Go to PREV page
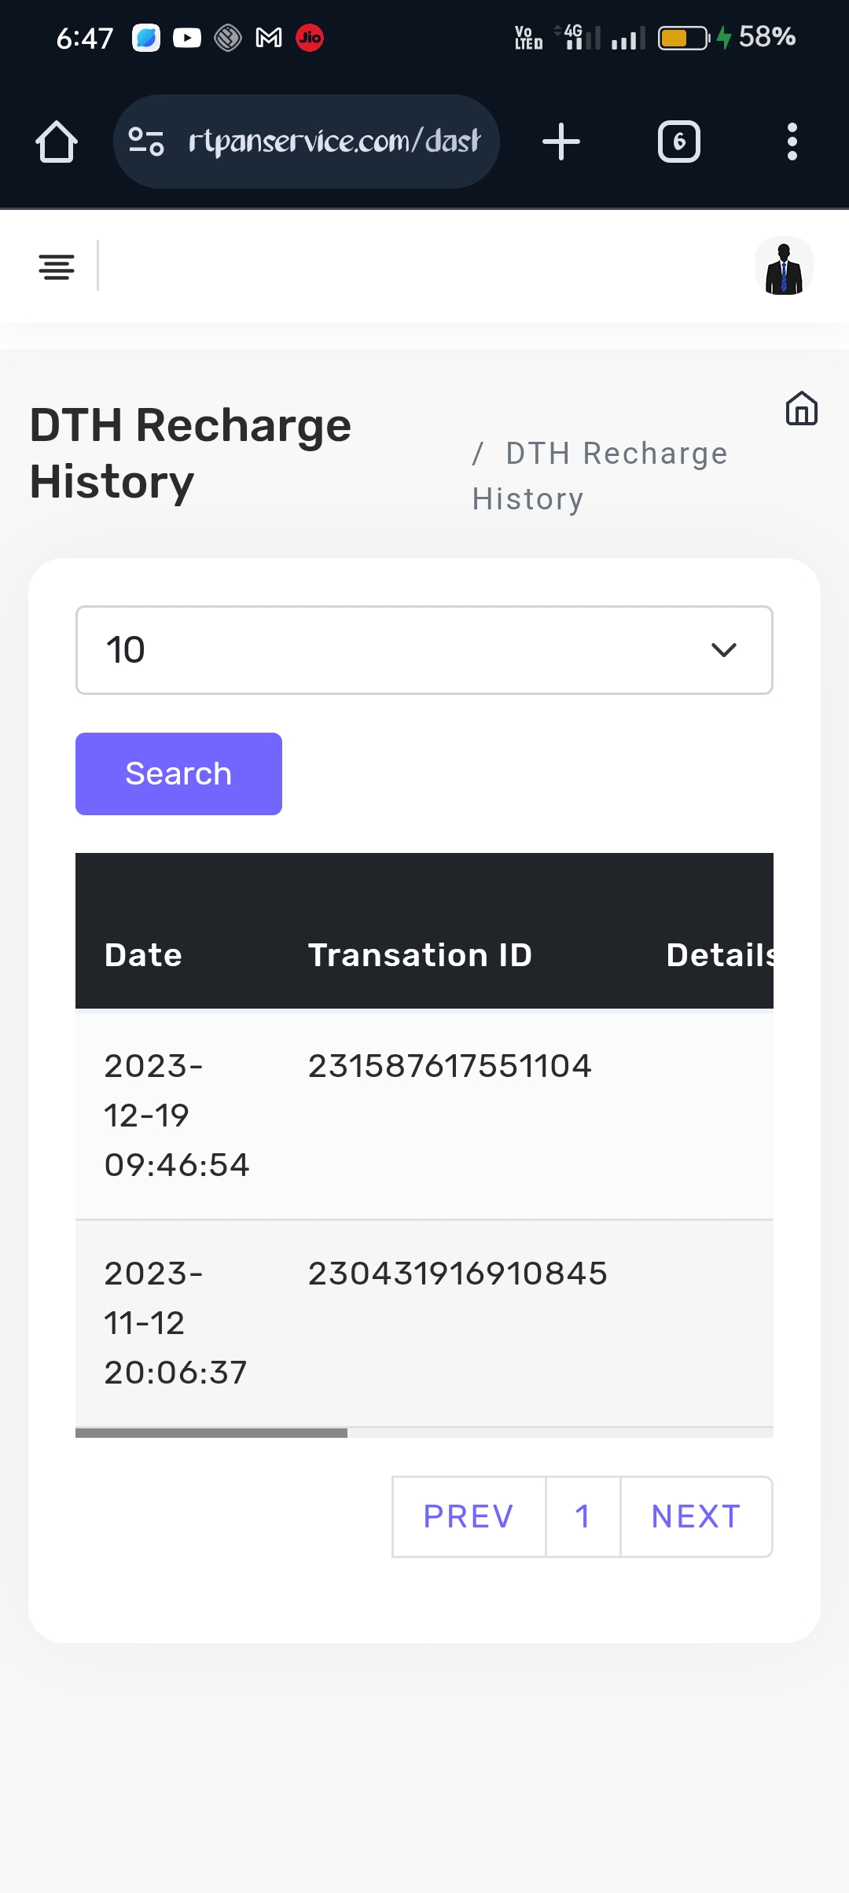 (x=469, y=1516)
